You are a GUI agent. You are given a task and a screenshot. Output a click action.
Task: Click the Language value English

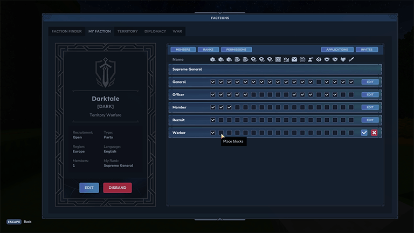click(x=110, y=152)
